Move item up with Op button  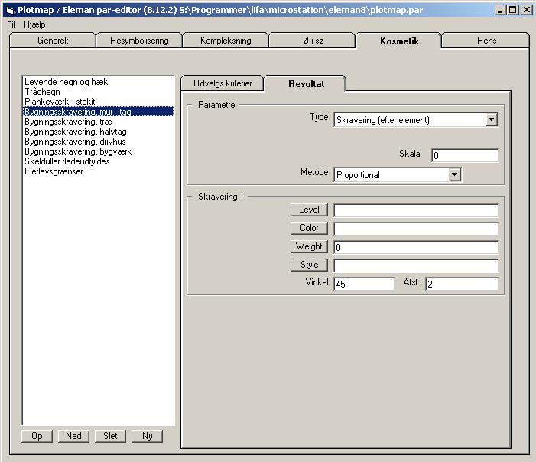click(x=37, y=436)
